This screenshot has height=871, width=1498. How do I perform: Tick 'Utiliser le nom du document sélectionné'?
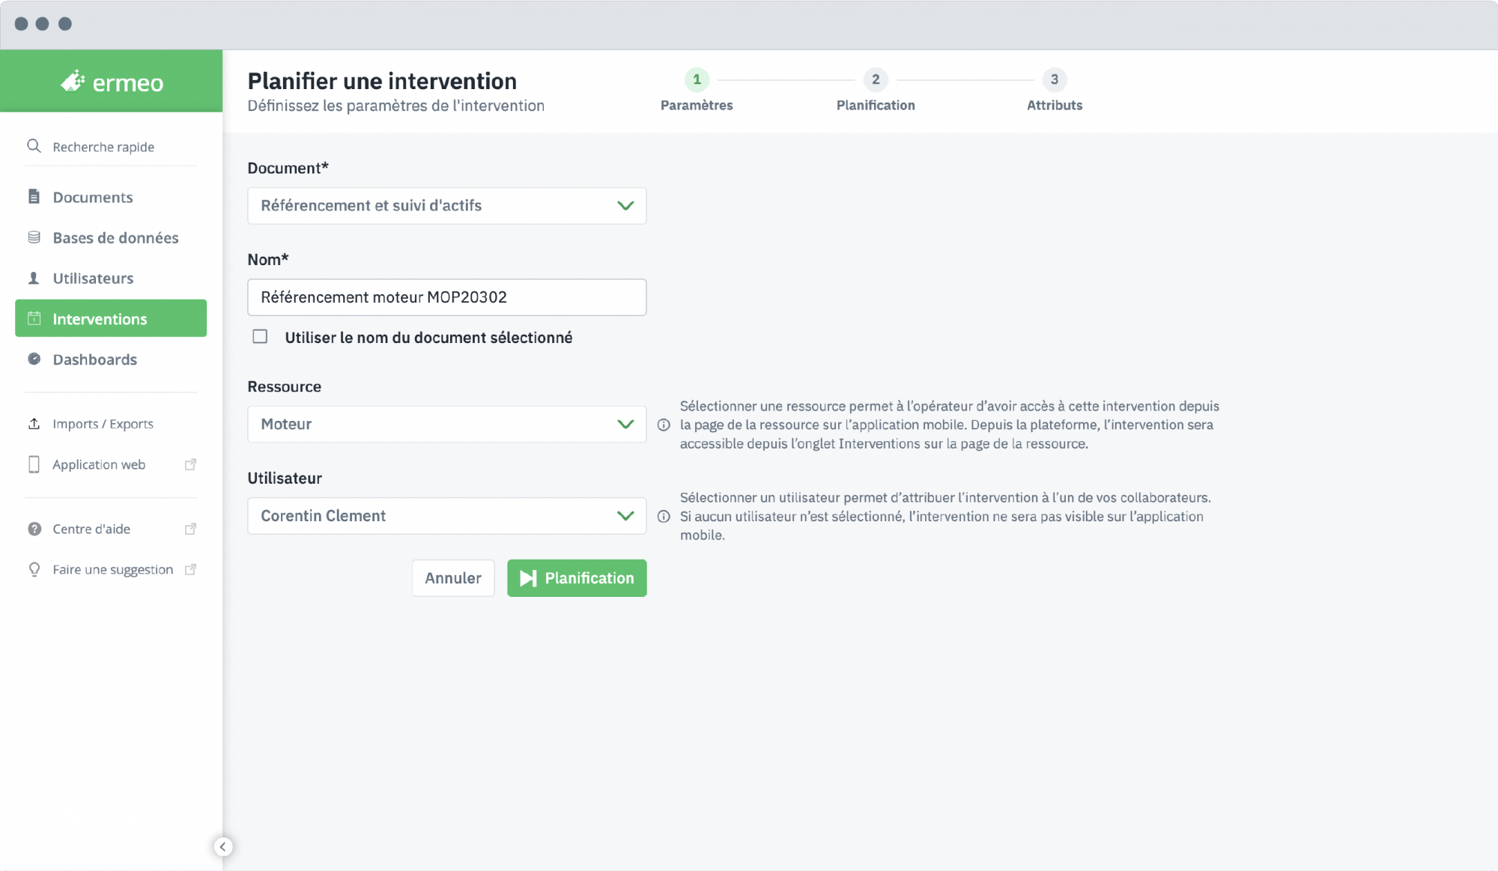(260, 337)
